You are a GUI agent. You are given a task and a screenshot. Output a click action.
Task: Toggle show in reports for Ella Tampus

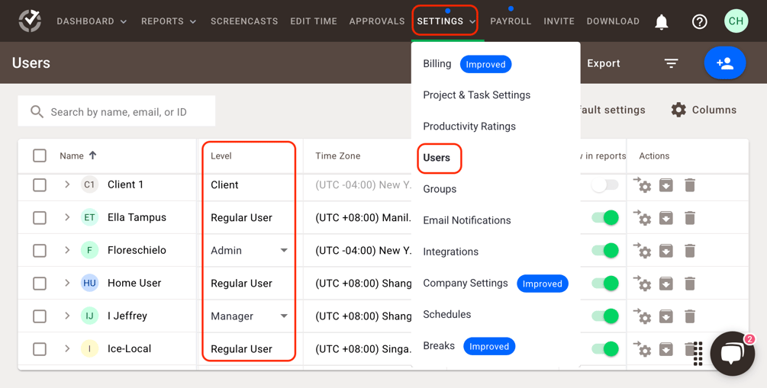(604, 218)
